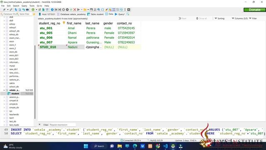This screenshot has height=150, width=266.
Task: Click the magnifier find text icon
Action: [99, 10]
